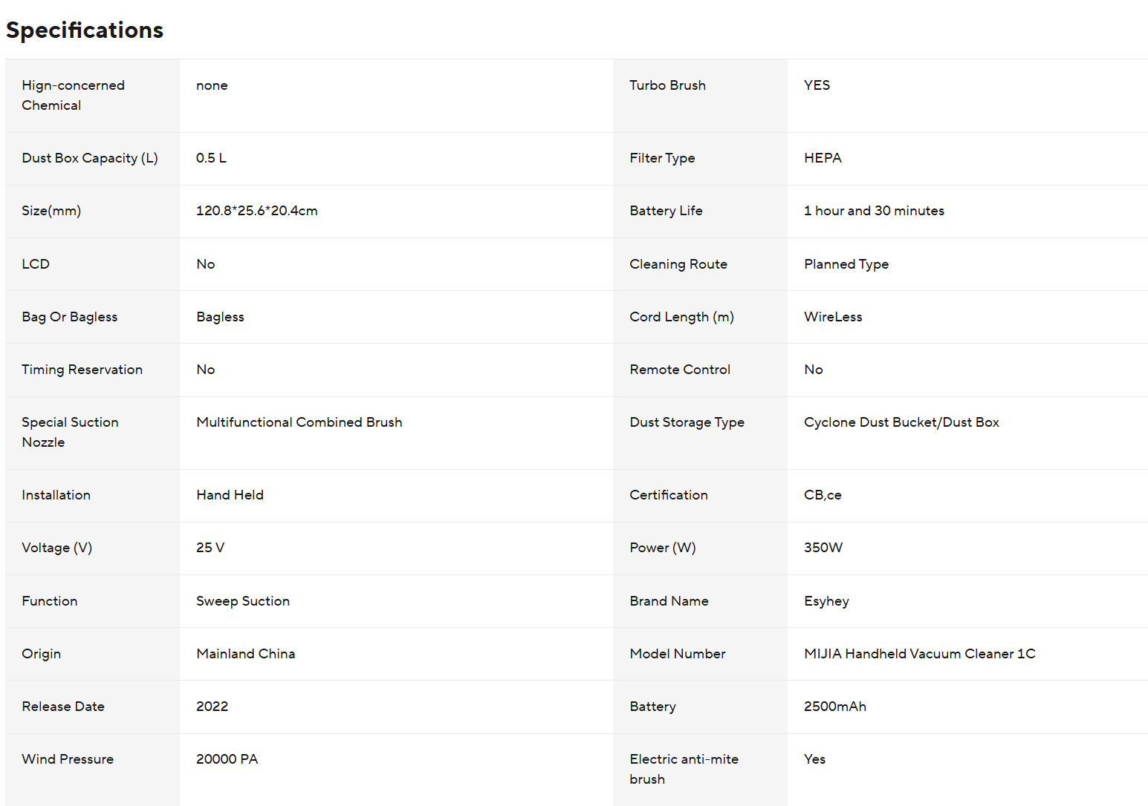The image size is (1148, 806).
Task: Click the MIJIA Handheld Vacuum Cleaner 1C text
Action: click(919, 654)
